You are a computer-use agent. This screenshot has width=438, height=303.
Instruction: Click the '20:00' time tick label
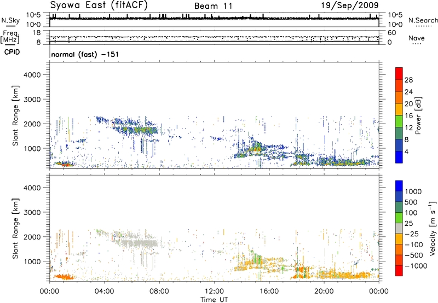[x=324, y=292]
